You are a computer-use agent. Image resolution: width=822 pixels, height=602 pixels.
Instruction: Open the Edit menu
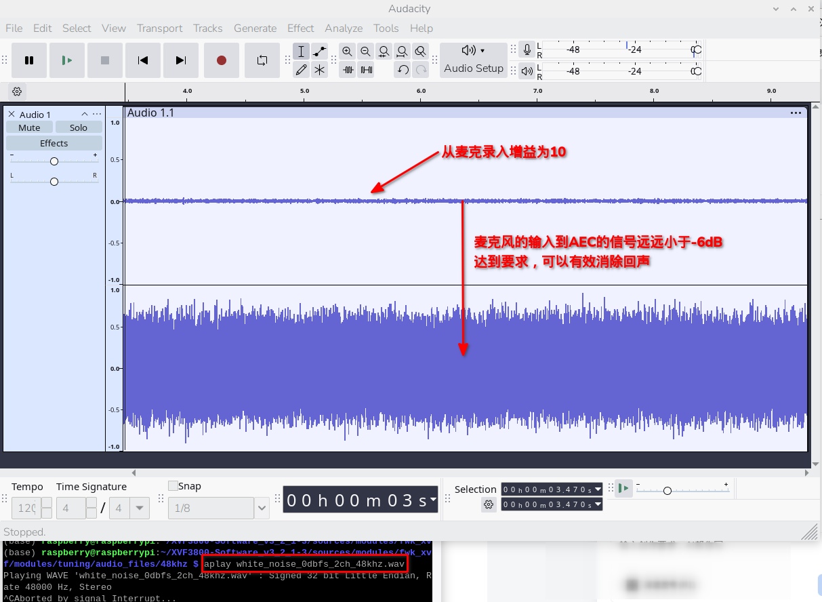tap(42, 28)
